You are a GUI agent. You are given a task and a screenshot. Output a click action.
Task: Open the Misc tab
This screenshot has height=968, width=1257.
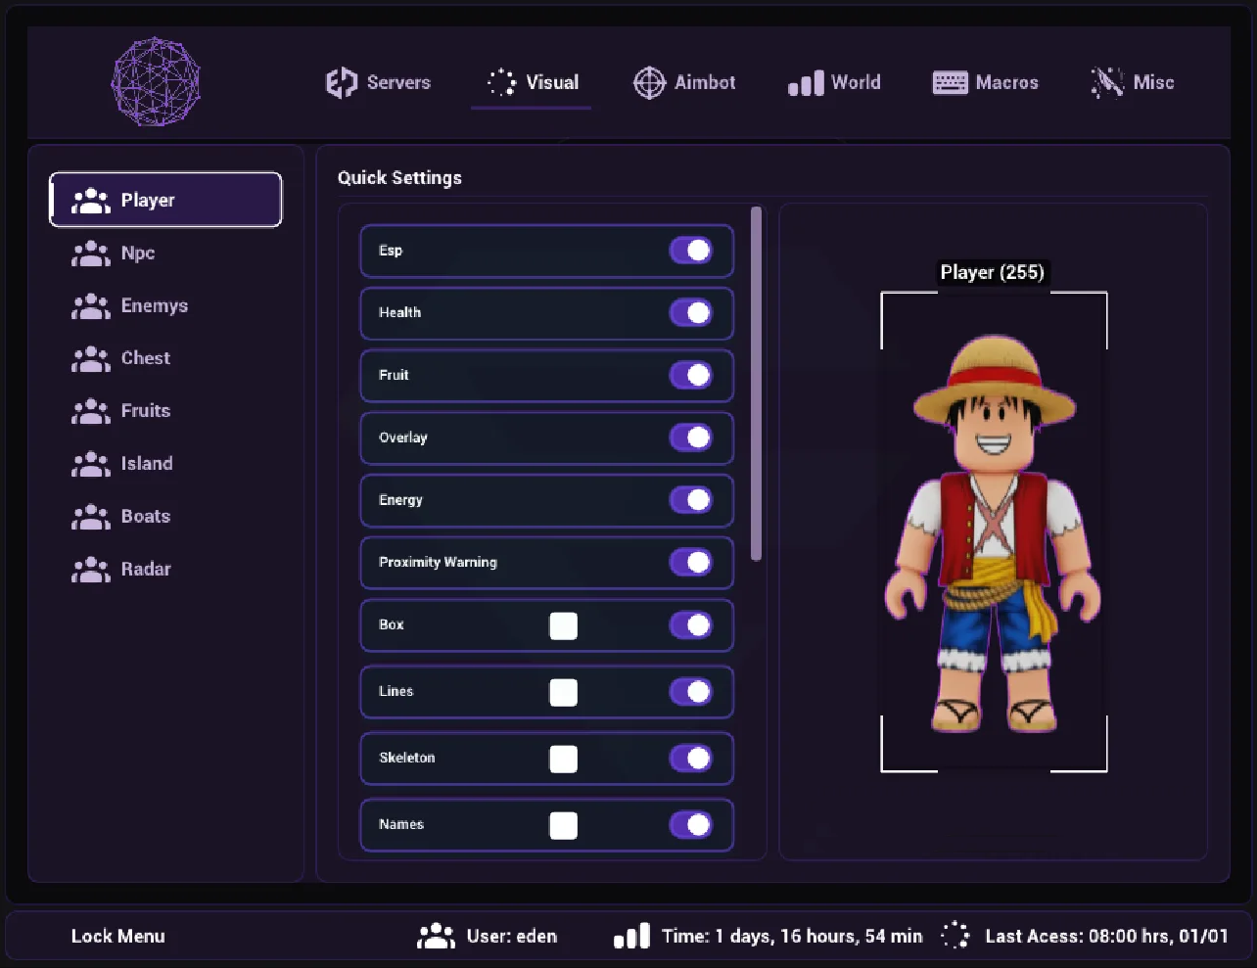tap(1132, 83)
